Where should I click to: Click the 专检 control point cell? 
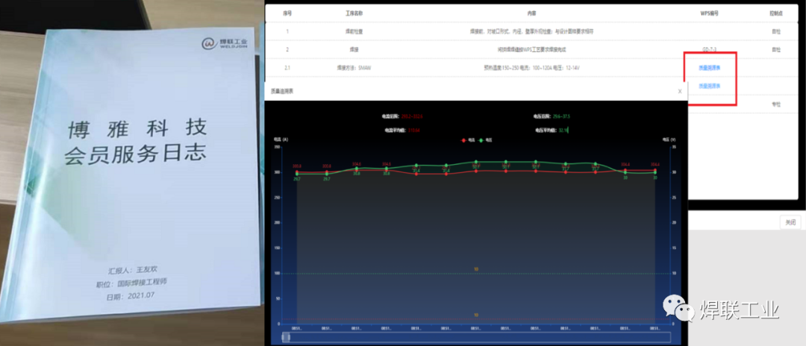[775, 104]
